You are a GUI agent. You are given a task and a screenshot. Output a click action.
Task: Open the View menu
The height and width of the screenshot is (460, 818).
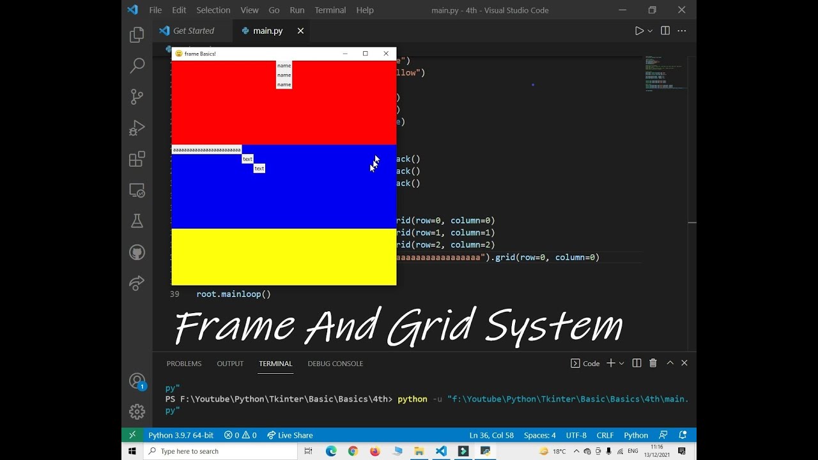(249, 10)
